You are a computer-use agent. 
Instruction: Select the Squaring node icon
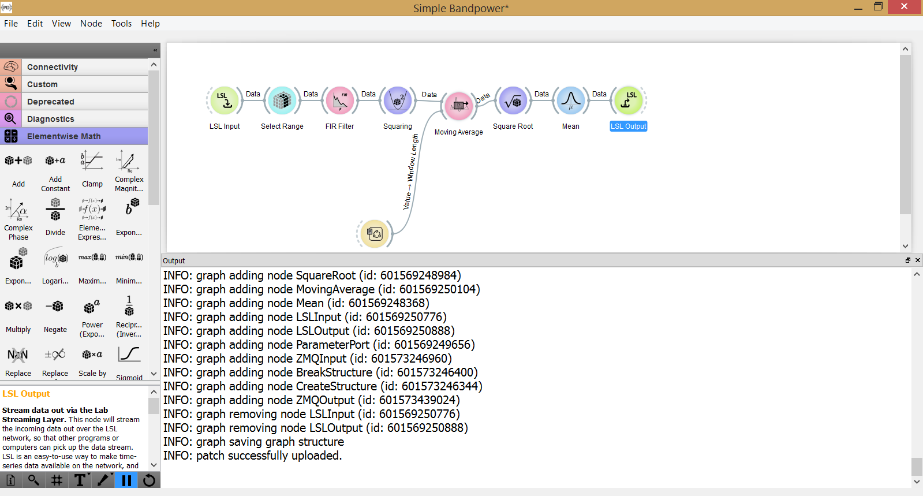pos(398,100)
